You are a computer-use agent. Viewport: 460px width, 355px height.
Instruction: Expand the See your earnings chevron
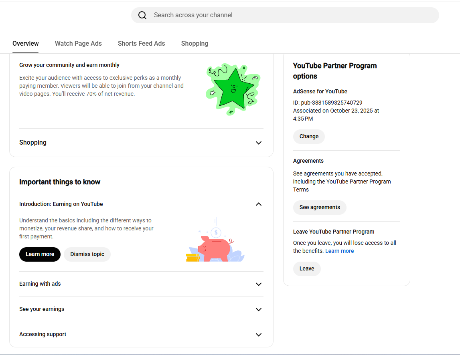point(258,309)
